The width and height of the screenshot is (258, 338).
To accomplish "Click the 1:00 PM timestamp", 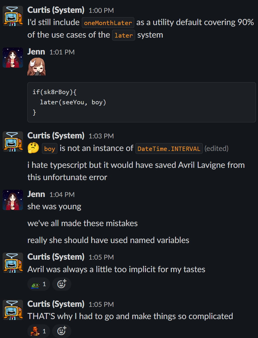I will point(101,10).
